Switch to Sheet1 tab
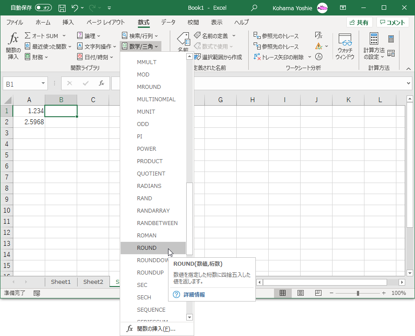 61,282
